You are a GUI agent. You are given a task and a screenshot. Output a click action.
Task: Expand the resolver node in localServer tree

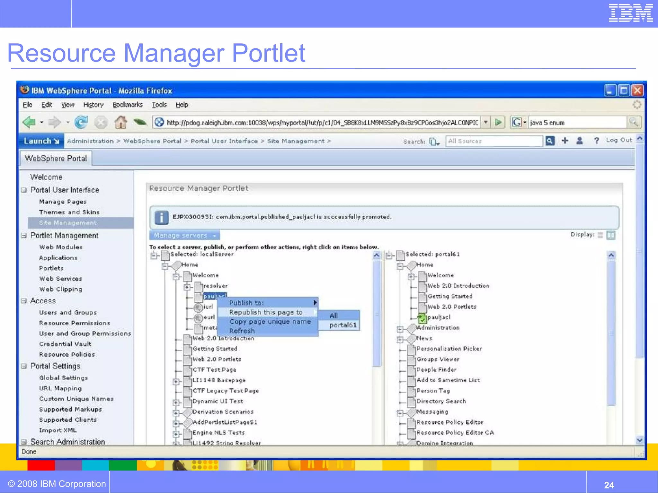click(187, 287)
